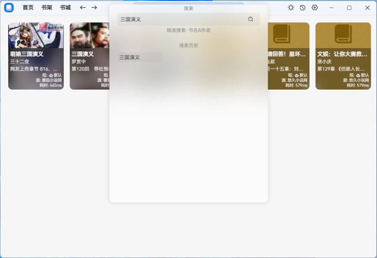This screenshot has height=258, width=377.
Task: Click chapter text 第129章《但愿人长…
Action: click(x=341, y=69)
